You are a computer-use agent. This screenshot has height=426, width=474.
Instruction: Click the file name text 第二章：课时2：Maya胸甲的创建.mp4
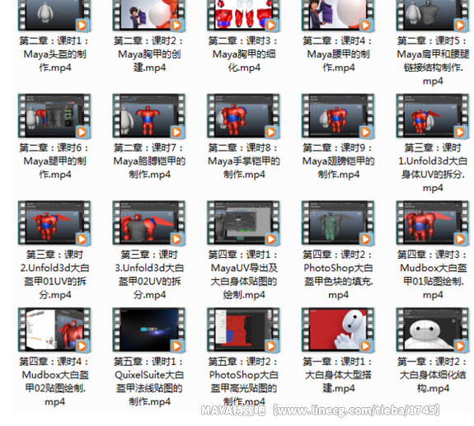(149, 54)
